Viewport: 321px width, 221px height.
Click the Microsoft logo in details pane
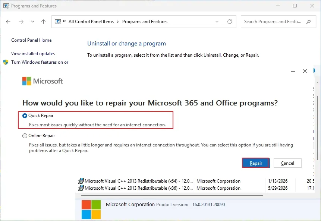point(91,209)
